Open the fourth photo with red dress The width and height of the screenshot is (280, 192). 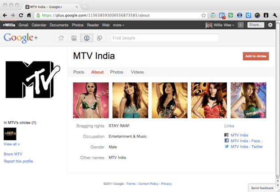[x=209, y=100]
